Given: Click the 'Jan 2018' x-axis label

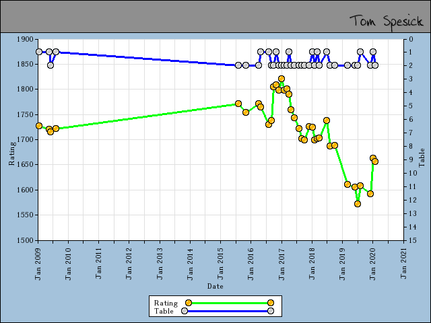Looking at the screenshot, I should tap(312, 264).
